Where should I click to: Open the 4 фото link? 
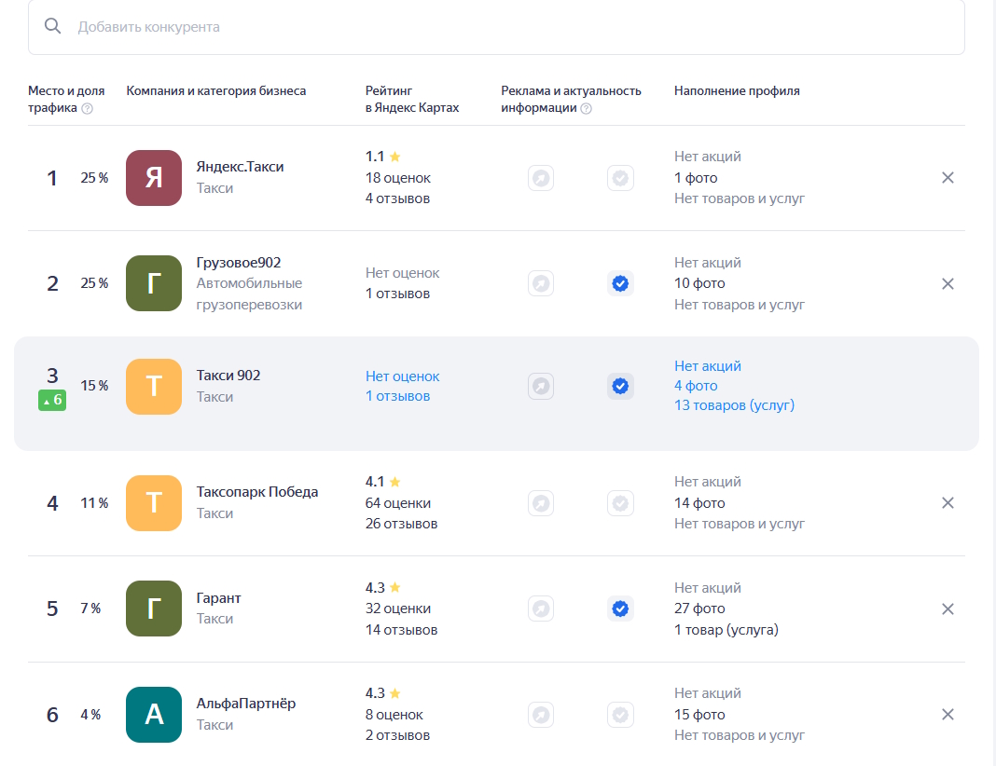tap(696, 386)
